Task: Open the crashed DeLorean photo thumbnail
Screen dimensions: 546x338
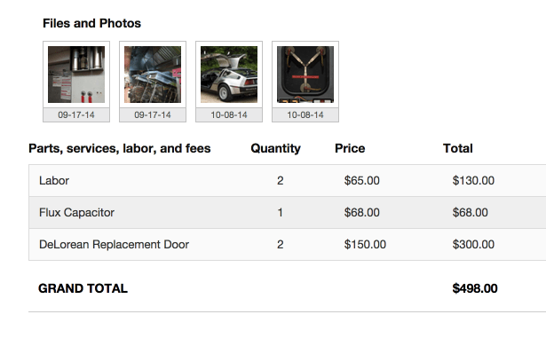Action: click(153, 75)
